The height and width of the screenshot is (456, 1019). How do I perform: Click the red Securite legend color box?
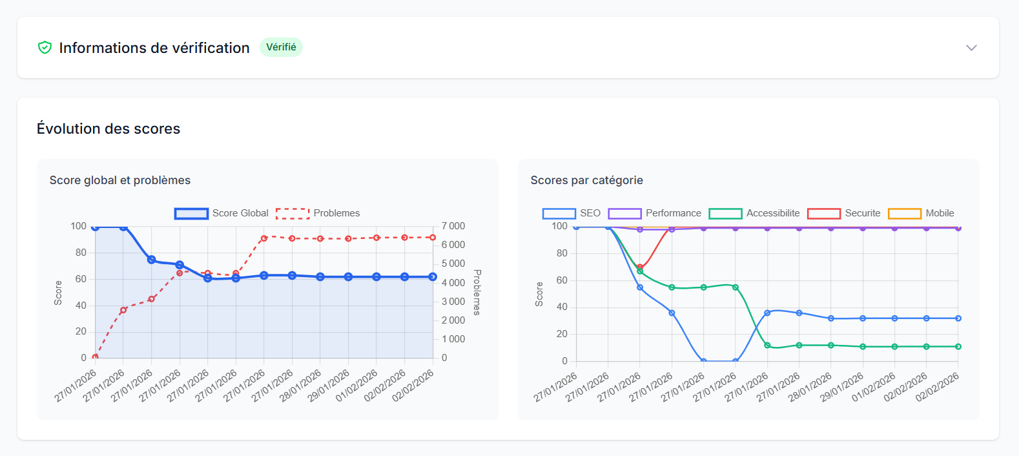[x=824, y=213]
